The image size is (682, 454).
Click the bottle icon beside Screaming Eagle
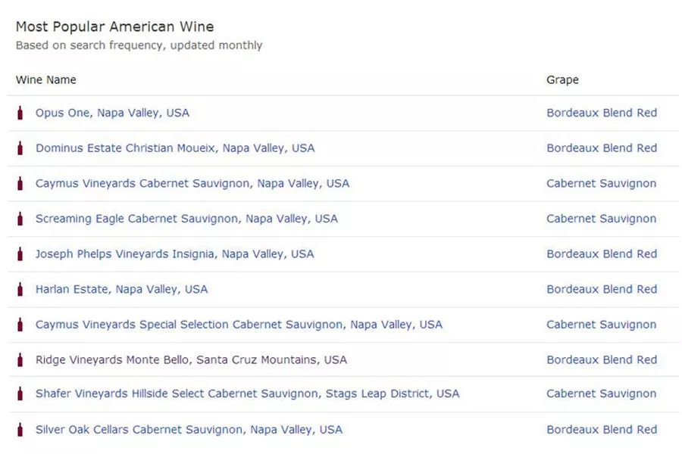(x=20, y=219)
